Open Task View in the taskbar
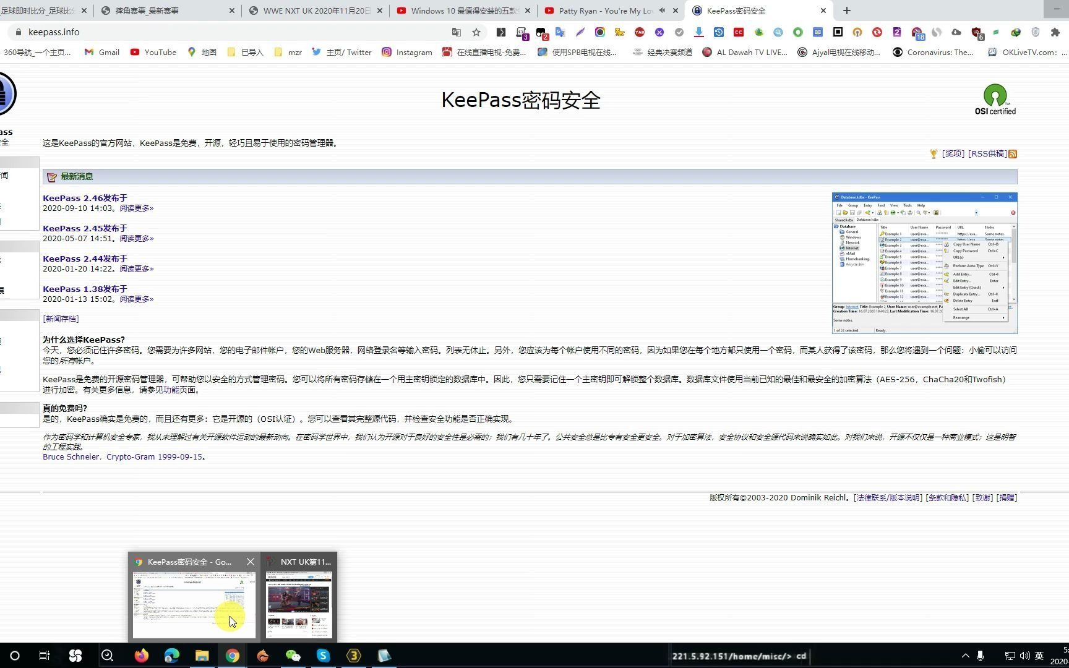1069x668 pixels. click(x=45, y=656)
